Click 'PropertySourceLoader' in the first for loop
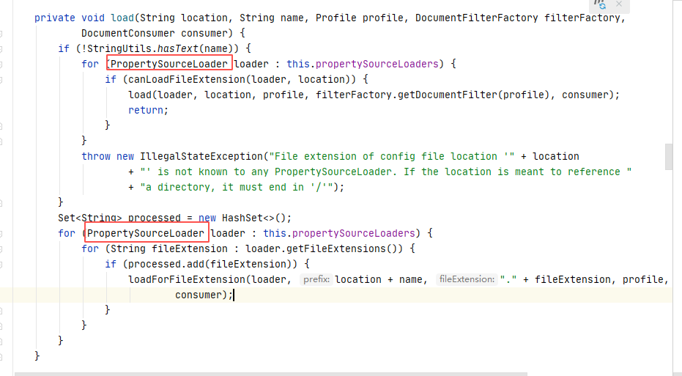Screen dimensions: 682x376 click(x=169, y=64)
